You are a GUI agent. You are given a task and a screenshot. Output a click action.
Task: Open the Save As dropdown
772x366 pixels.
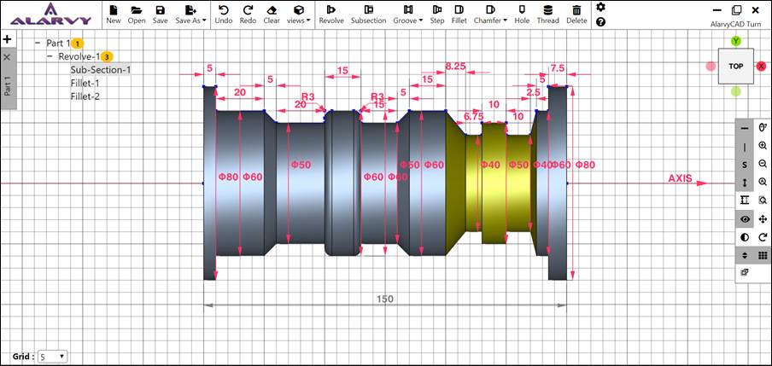(x=191, y=15)
